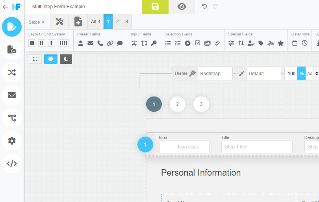The image size is (319, 202).
Task: Go to step 2 circle in progress bar
Action: (x=177, y=104)
